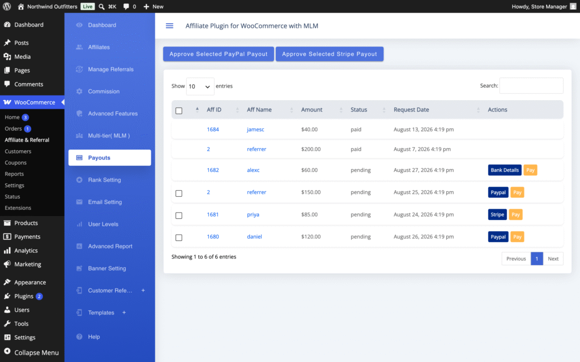580x362 pixels.
Task: Click the User Levels bar chart icon
Action: [79, 224]
